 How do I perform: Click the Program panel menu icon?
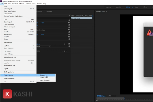click(x=107, y=11)
